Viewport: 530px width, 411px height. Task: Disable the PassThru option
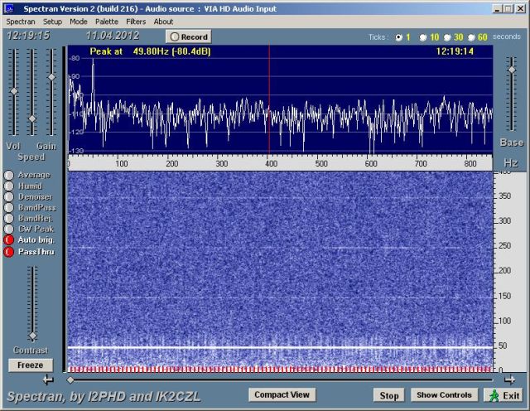[9, 252]
